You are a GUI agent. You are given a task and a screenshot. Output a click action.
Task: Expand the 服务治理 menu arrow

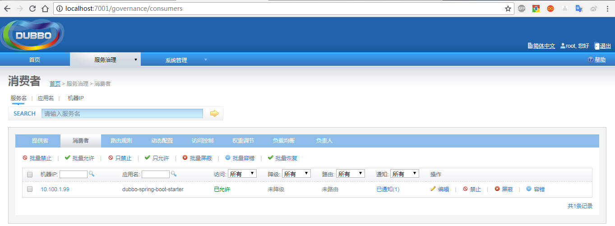[135, 60]
